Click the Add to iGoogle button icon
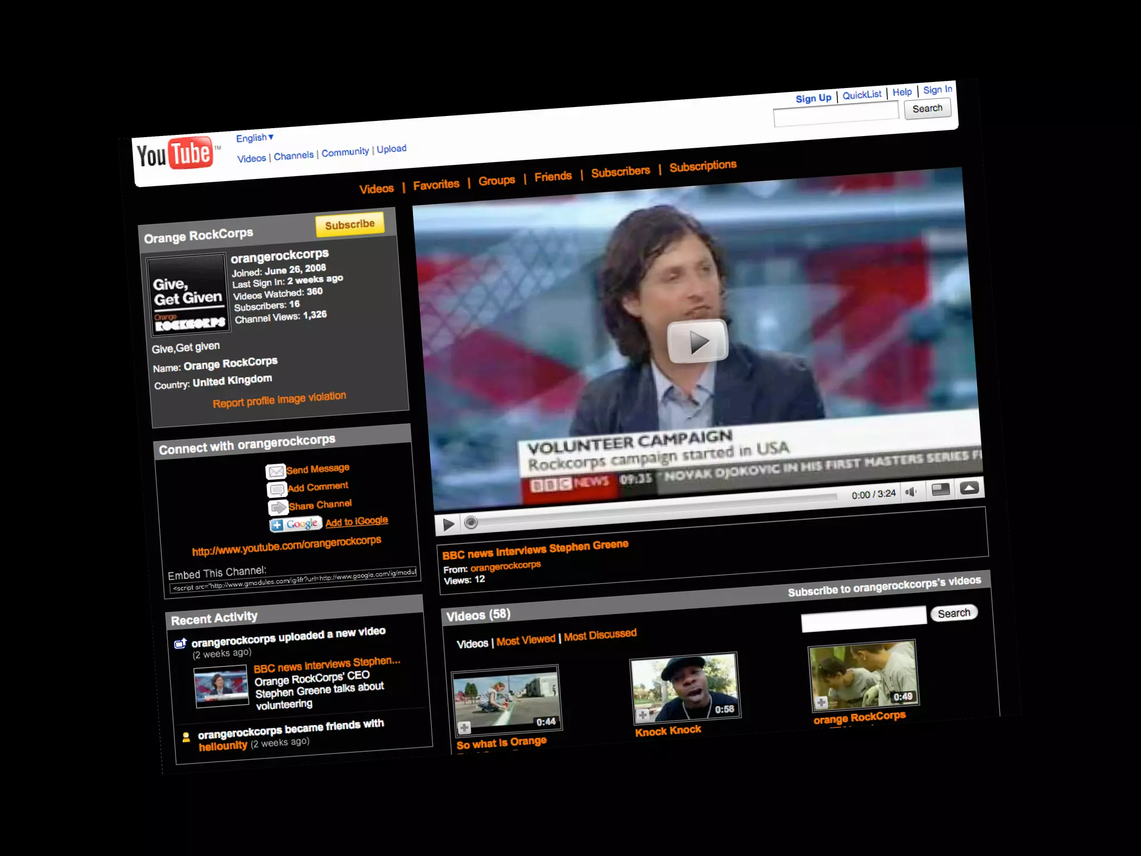Viewport: 1141px width, 856px height. coord(296,524)
